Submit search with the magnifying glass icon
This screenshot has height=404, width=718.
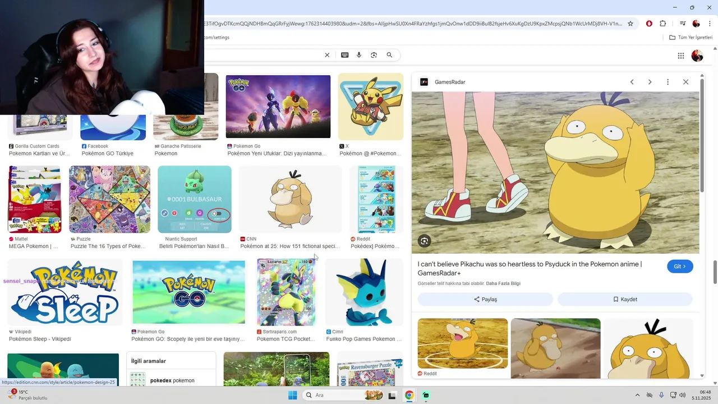tap(389, 55)
